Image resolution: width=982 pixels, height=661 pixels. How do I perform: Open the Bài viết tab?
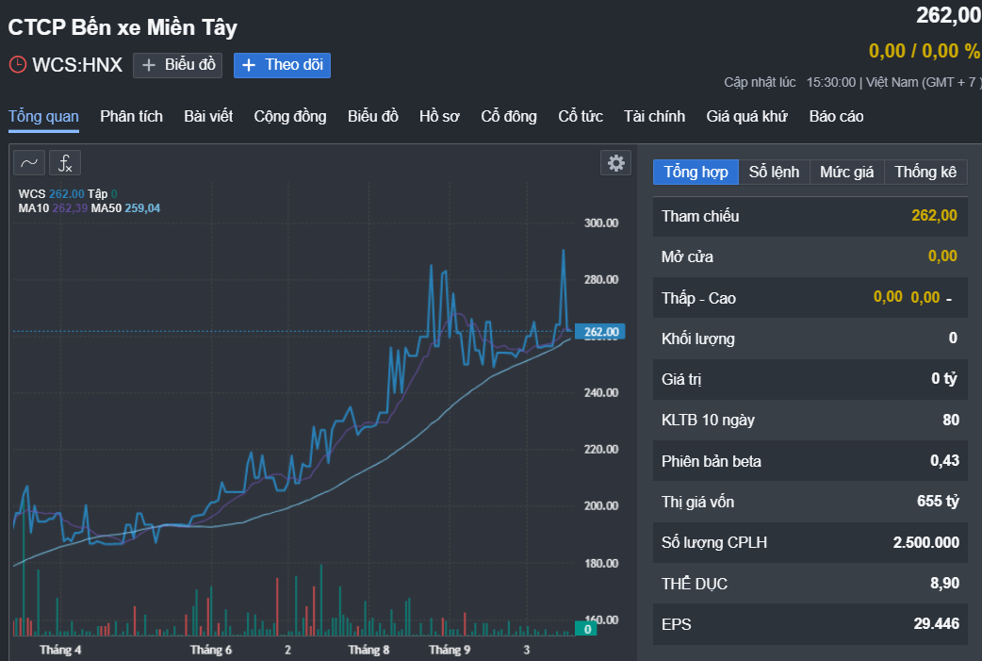point(208,116)
